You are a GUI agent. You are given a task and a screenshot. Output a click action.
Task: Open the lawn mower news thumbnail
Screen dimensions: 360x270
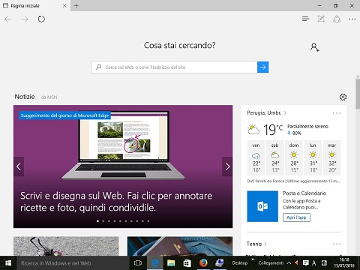pyautogui.click(x=66, y=246)
